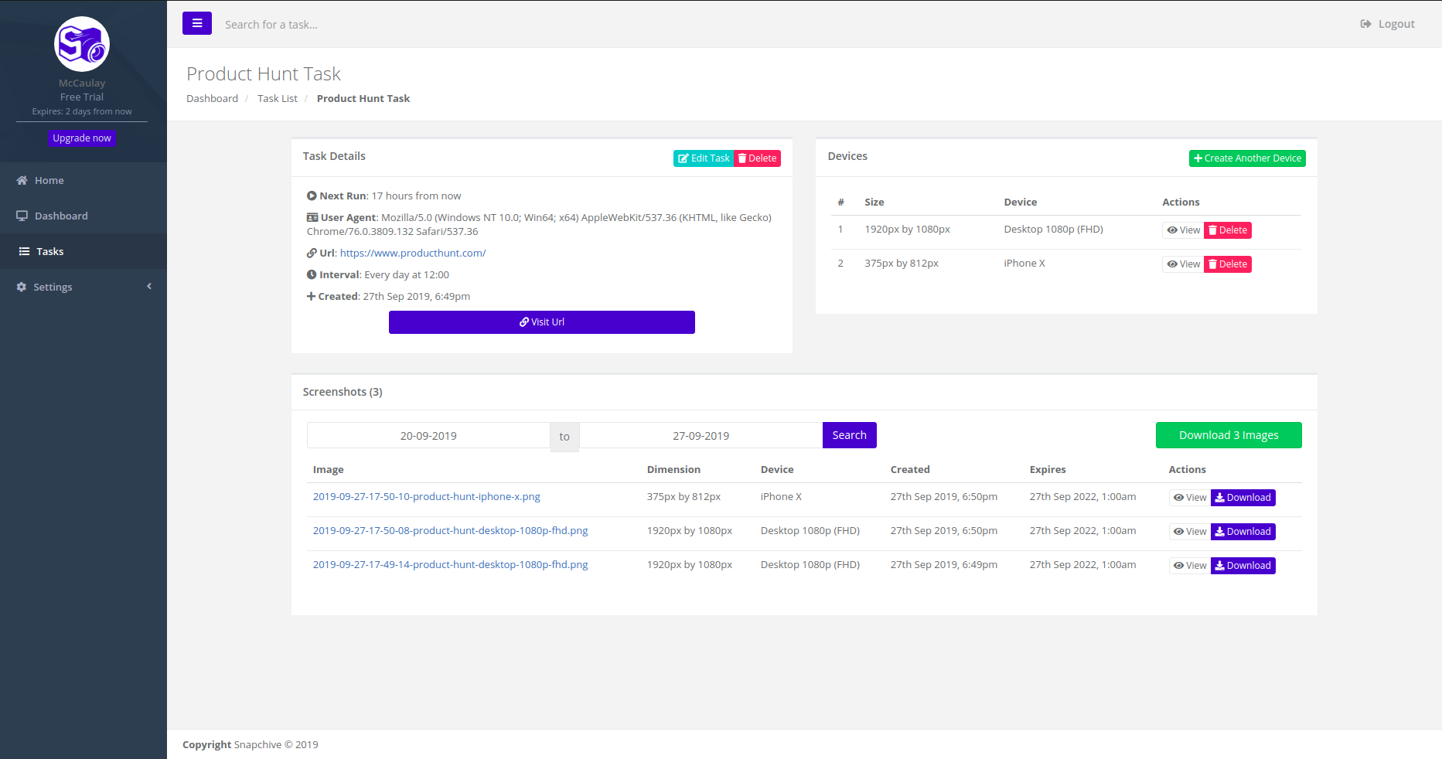The width and height of the screenshot is (1442, 759).
Task: Open the start date picker field
Action: click(x=428, y=436)
